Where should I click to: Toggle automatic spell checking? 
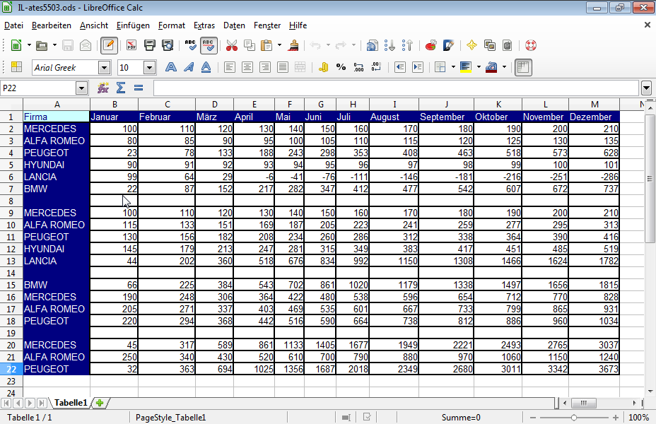click(x=209, y=45)
